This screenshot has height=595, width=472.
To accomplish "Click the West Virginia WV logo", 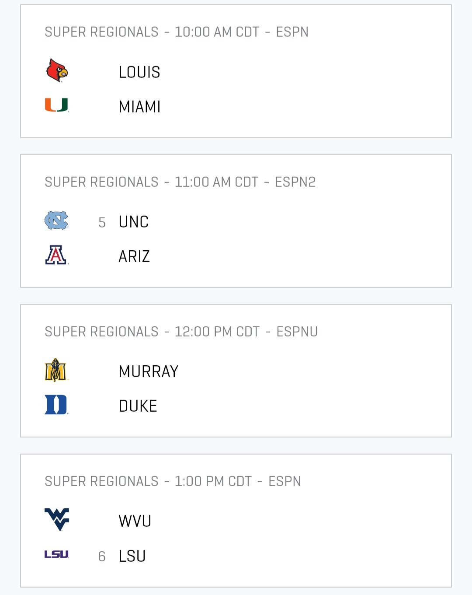I will 57,520.
